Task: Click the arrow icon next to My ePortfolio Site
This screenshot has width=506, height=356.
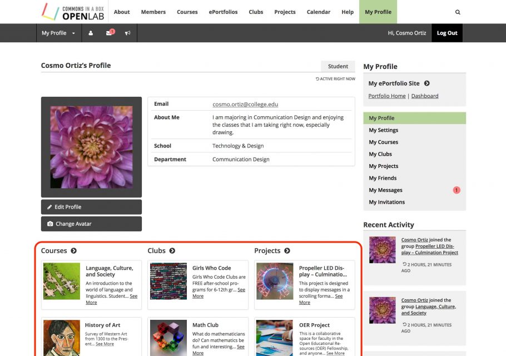Action: click(x=427, y=83)
